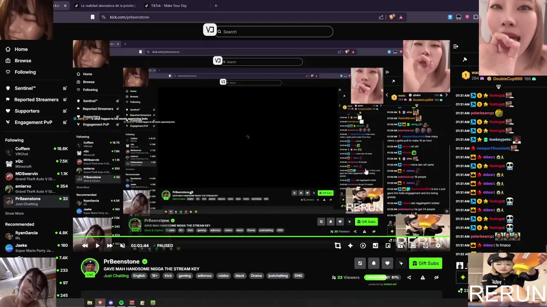Viewport: 547px width, 307px height.
Task: Click the sparkle clip icon in player
Action: pos(350,246)
